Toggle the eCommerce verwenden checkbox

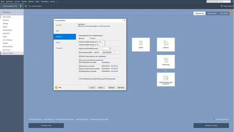[x=80, y=66]
